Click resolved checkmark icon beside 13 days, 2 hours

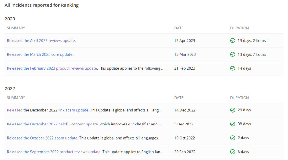click(x=233, y=40)
